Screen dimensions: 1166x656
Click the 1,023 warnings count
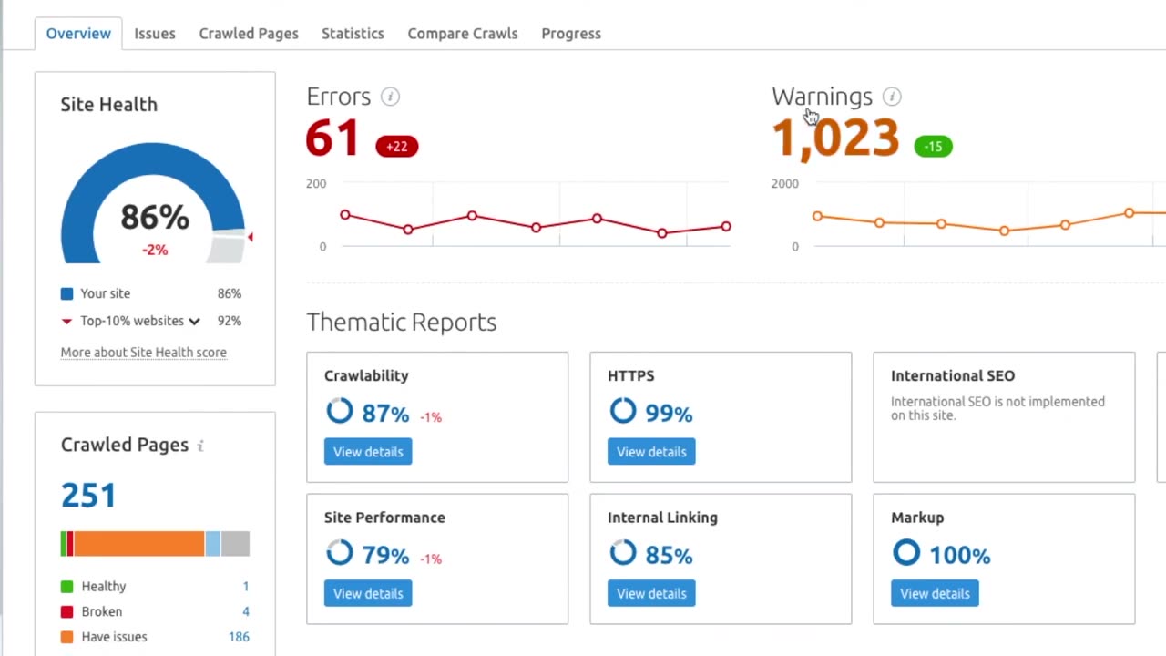coord(835,138)
